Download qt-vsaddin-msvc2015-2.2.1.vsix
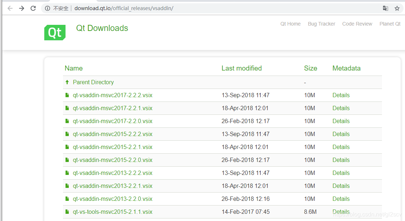The height and width of the screenshot is (221, 405). pyautogui.click(x=113, y=147)
